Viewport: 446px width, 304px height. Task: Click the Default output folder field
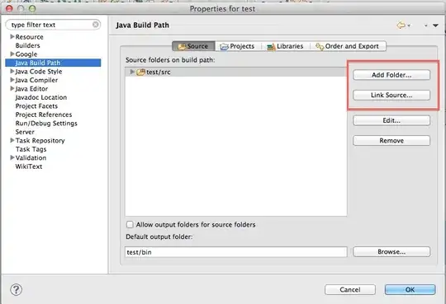coord(236,252)
